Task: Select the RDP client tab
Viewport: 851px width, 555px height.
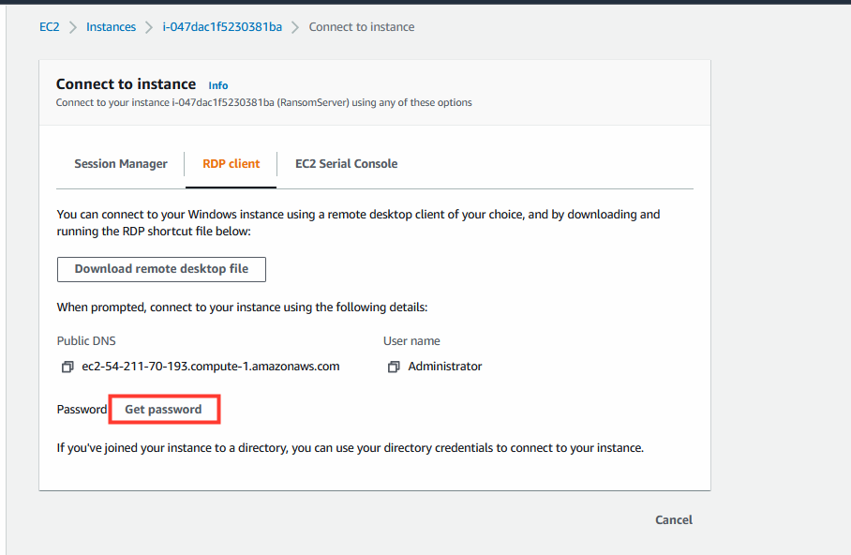Action: point(231,164)
